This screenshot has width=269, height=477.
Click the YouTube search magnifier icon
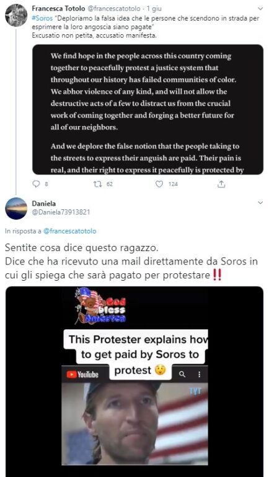(x=182, y=375)
